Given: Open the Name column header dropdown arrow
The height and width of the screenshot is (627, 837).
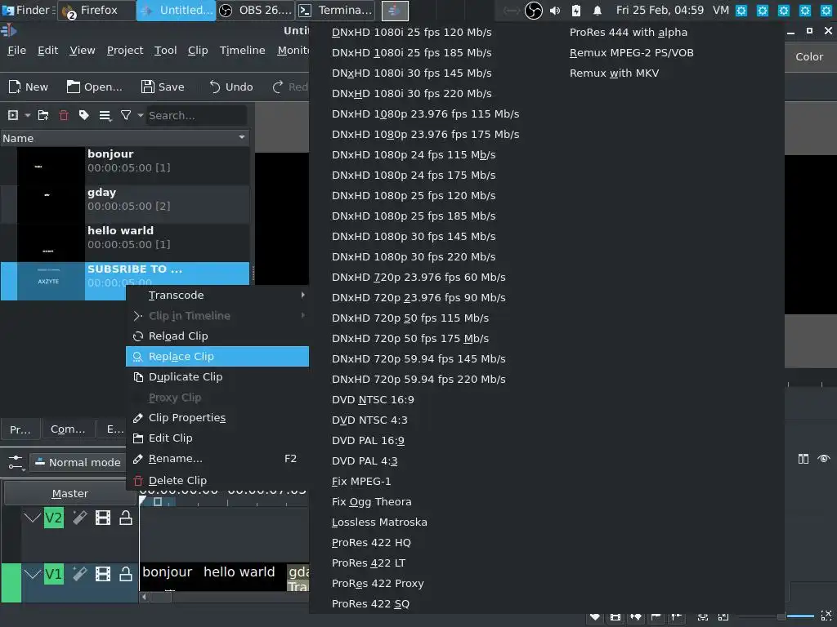Looking at the screenshot, I should click(242, 137).
